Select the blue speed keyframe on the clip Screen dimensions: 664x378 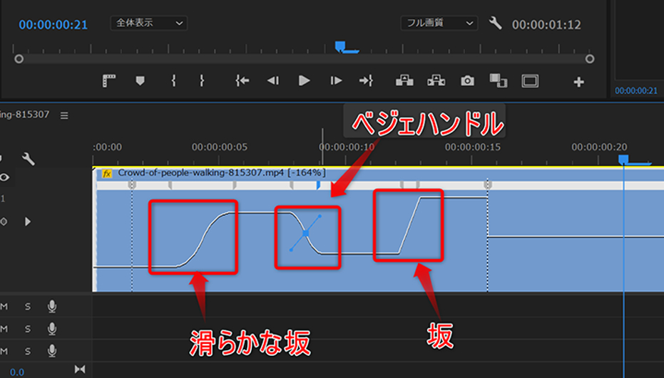318,185
